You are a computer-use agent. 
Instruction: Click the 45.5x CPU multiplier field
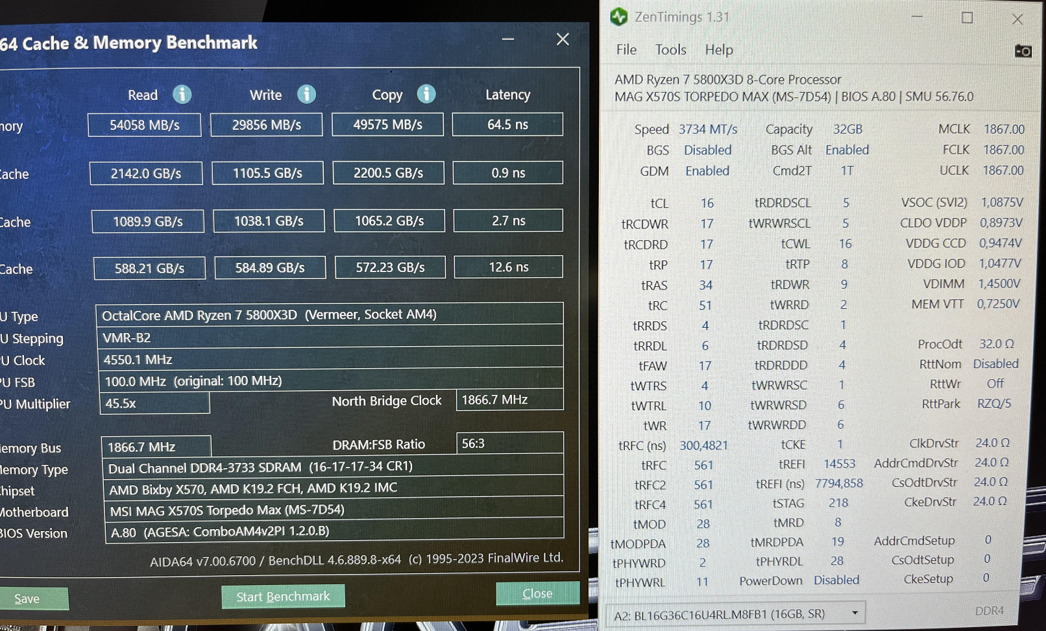154,403
